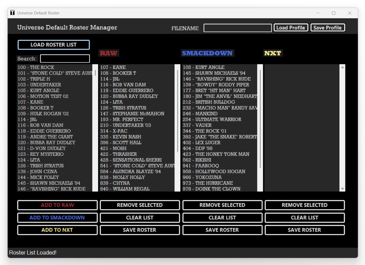Select '402 - LEX LUGER' in the SMACKDOWN list
The image size is (365, 265).
(x=220, y=142)
